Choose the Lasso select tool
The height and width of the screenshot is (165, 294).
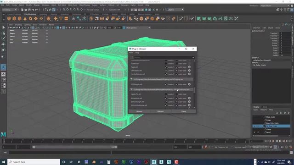pos(3,33)
